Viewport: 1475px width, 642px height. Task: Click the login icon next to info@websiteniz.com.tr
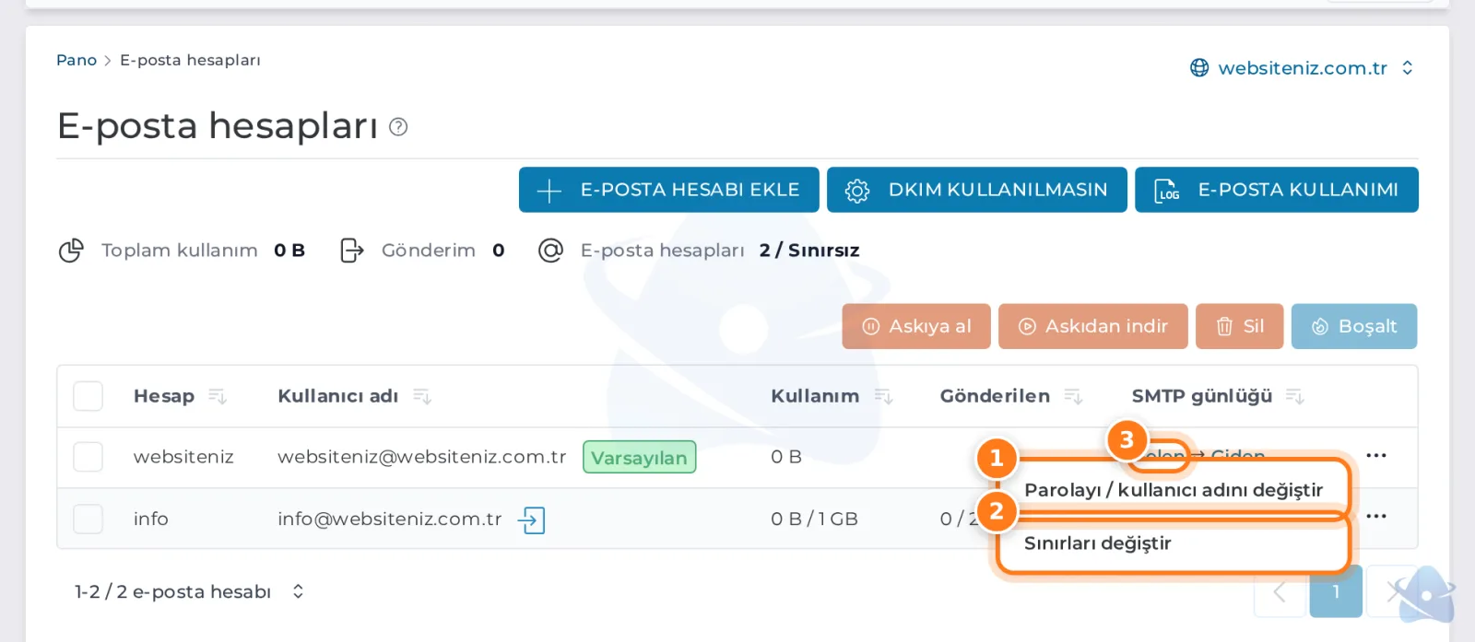532,519
